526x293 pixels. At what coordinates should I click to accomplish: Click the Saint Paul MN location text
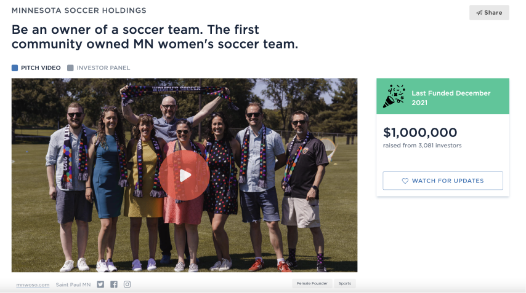pos(73,285)
